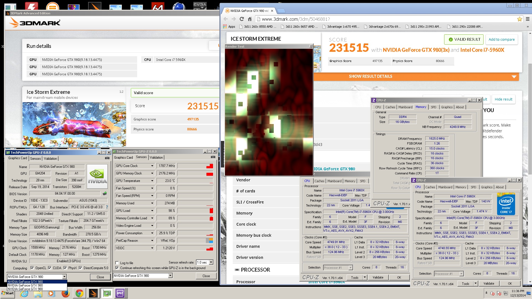Go to Chrome home page icon

tap(250, 19)
